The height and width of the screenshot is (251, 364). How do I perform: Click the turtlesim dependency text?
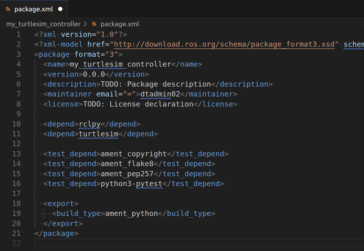click(x=98, y=134)
